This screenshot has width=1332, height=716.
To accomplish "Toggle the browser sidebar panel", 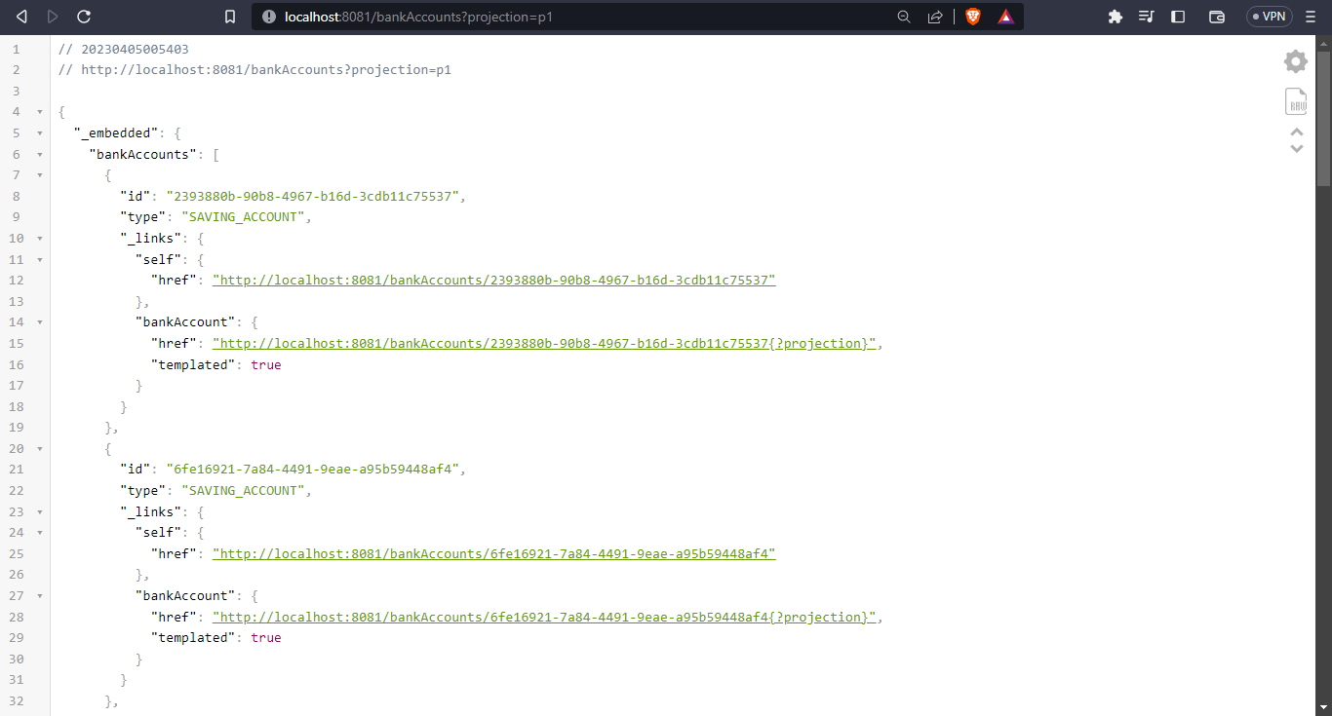I will point(1178,16).
